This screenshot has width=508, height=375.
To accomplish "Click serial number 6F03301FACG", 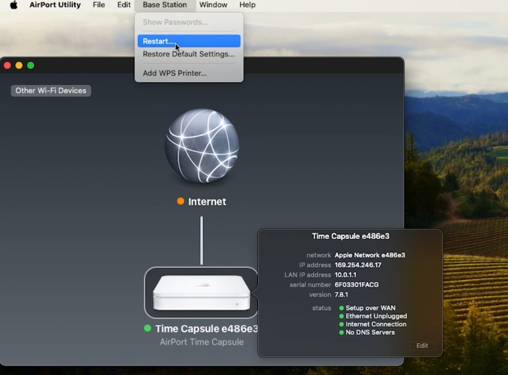I will [x=356, y=285].
